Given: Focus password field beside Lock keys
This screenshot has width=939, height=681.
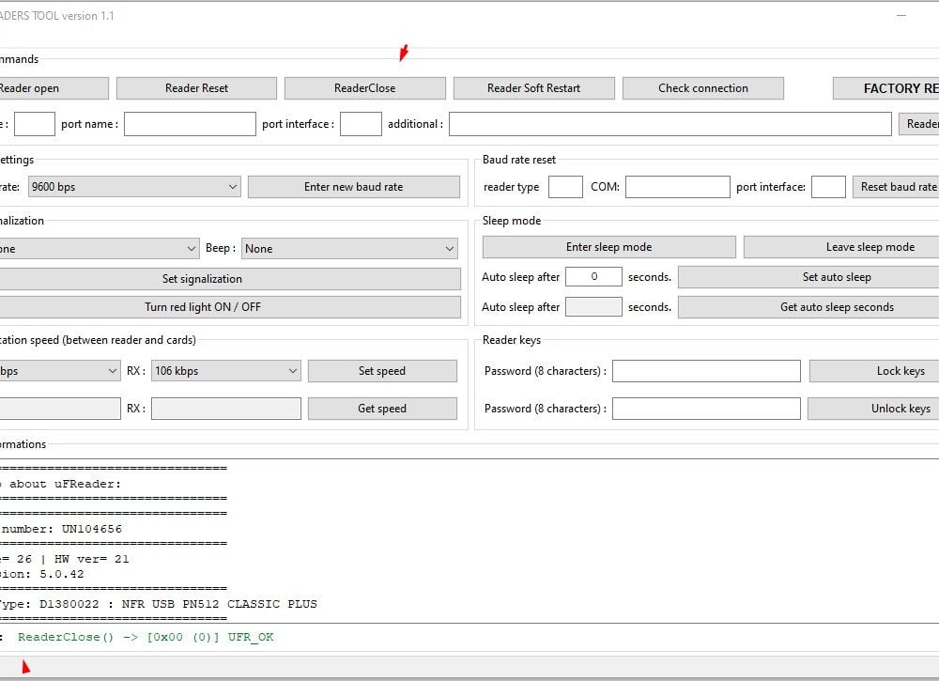Looking at the screenshot, I should pos(706,371).
